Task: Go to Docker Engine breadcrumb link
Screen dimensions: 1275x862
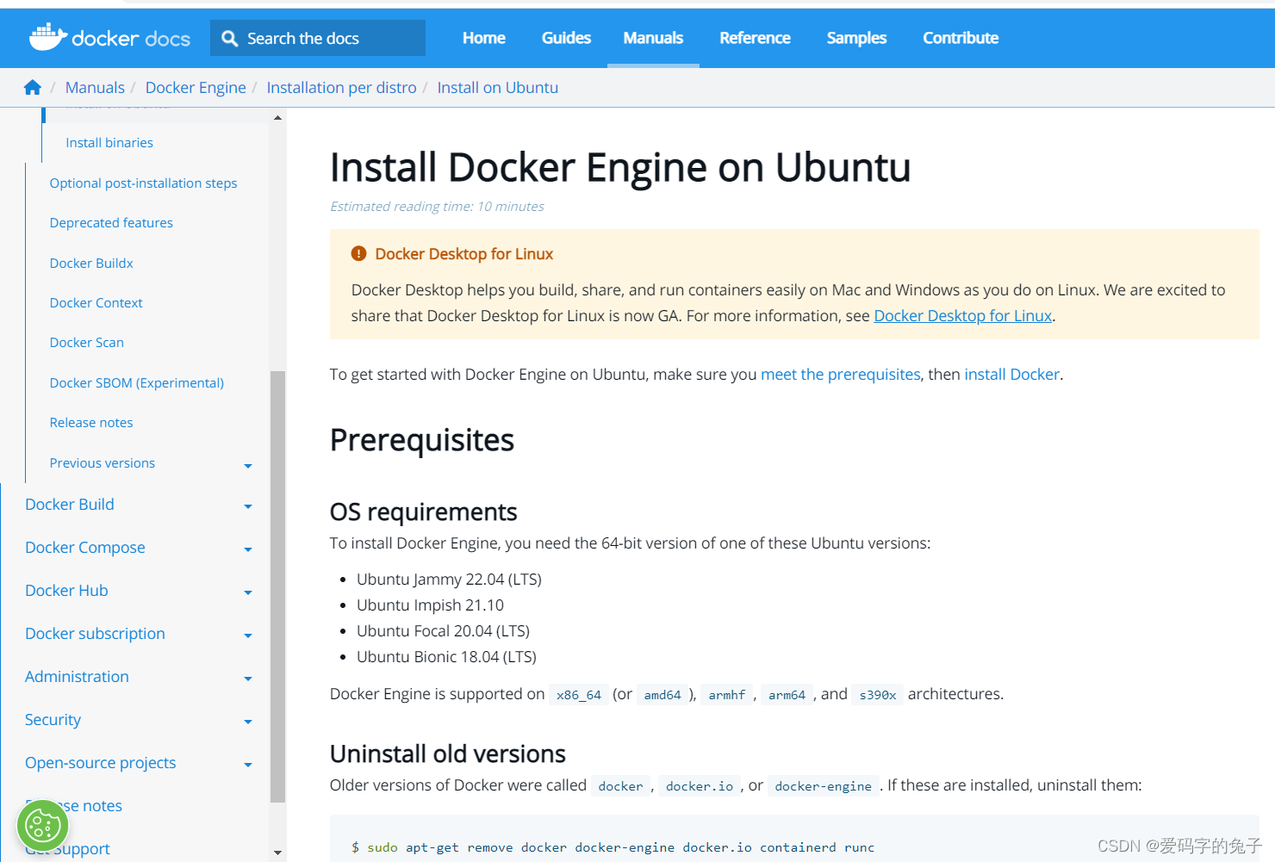Action: (196, 87)
